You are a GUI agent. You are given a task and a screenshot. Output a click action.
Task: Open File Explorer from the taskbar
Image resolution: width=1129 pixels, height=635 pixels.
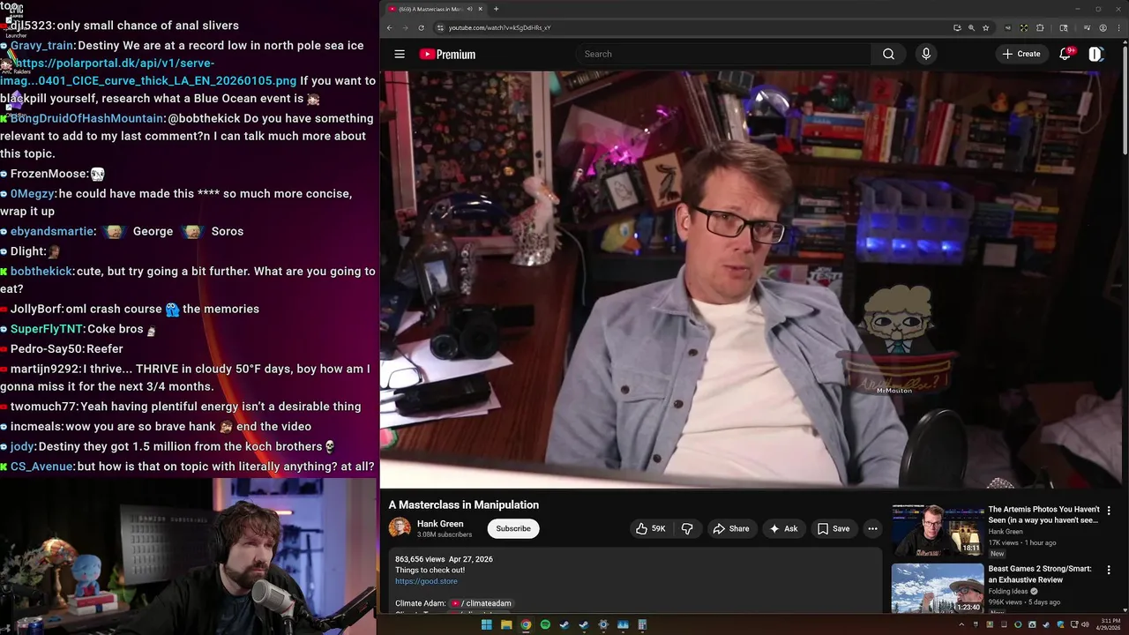point(506,625)
